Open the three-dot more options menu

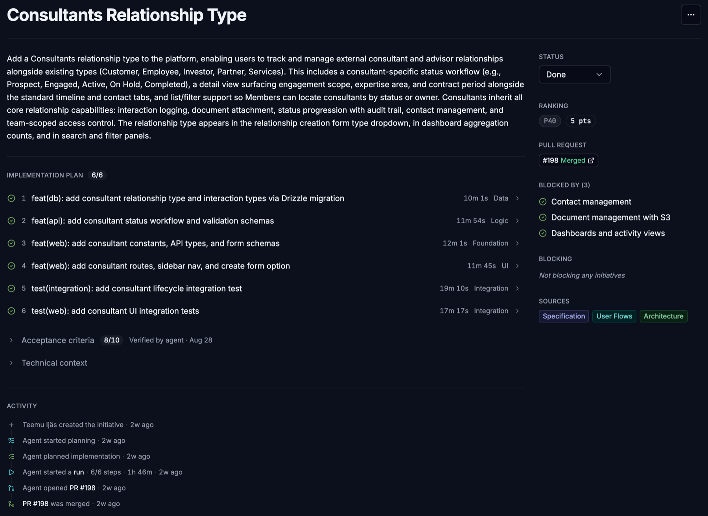691,15
